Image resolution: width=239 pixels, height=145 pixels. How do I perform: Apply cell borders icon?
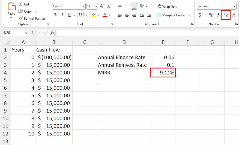(x=81, y=15)
